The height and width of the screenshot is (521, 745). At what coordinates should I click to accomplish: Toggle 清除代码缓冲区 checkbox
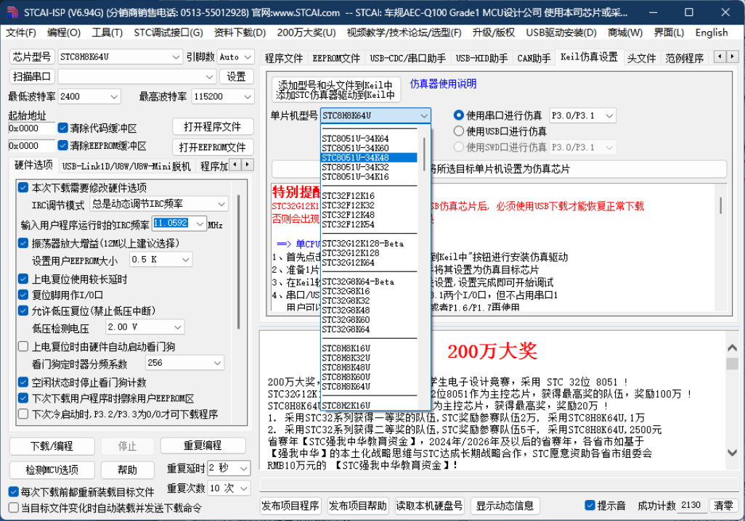pyautogui.click(x=62, y=128)
